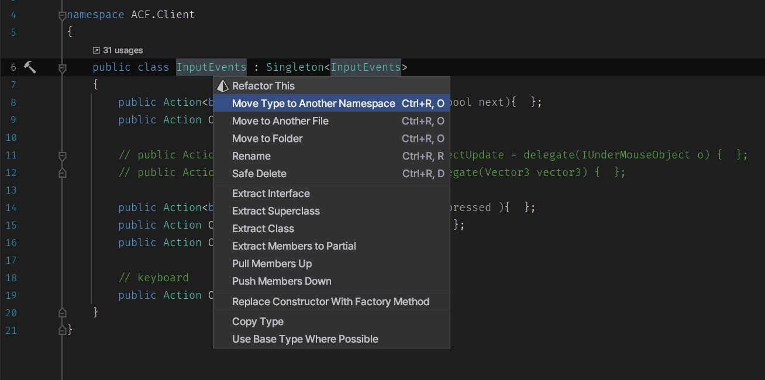Collapse the namespace ACF.Client fold marker
This screenshot has height=380, width=765.
coord(63,16)
